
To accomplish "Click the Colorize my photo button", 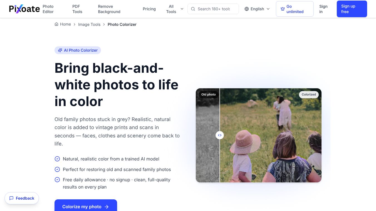I will point(86,206).
